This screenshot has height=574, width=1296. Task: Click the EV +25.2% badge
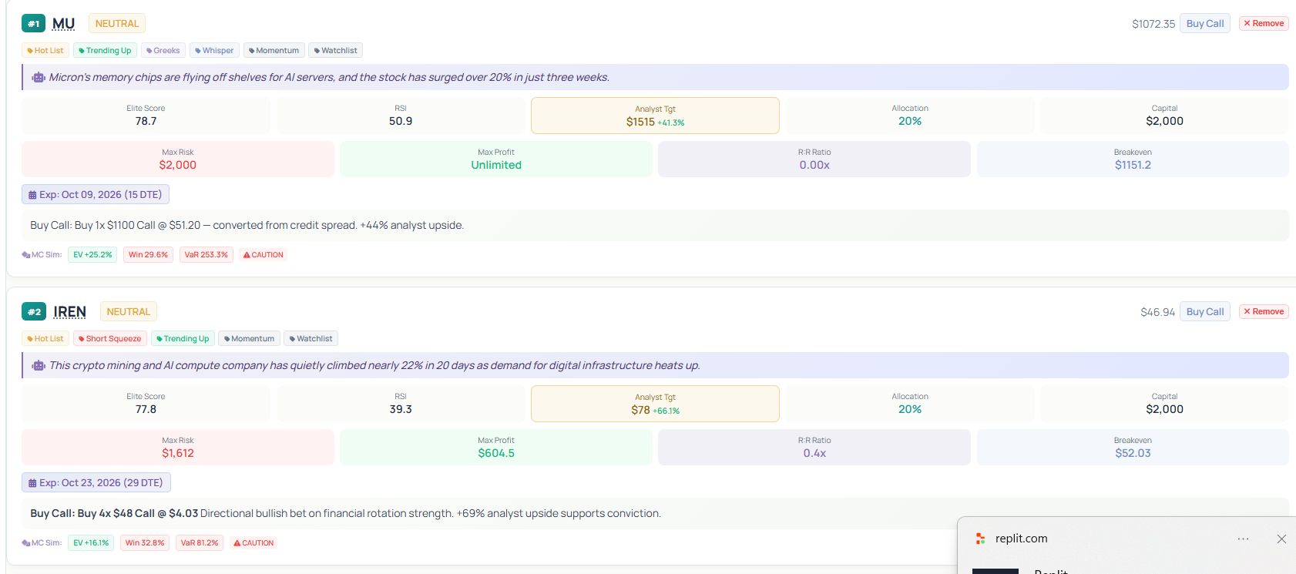point(92,255)
